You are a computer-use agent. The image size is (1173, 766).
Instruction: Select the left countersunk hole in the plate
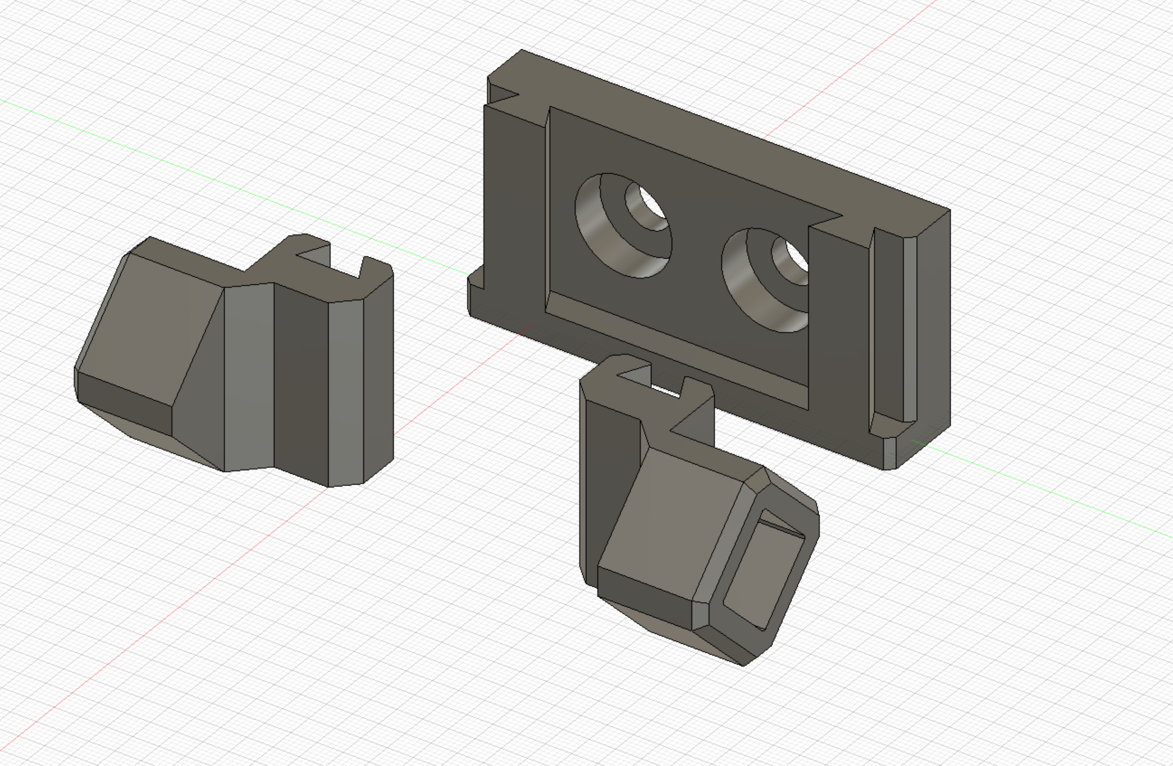point(623,225)
